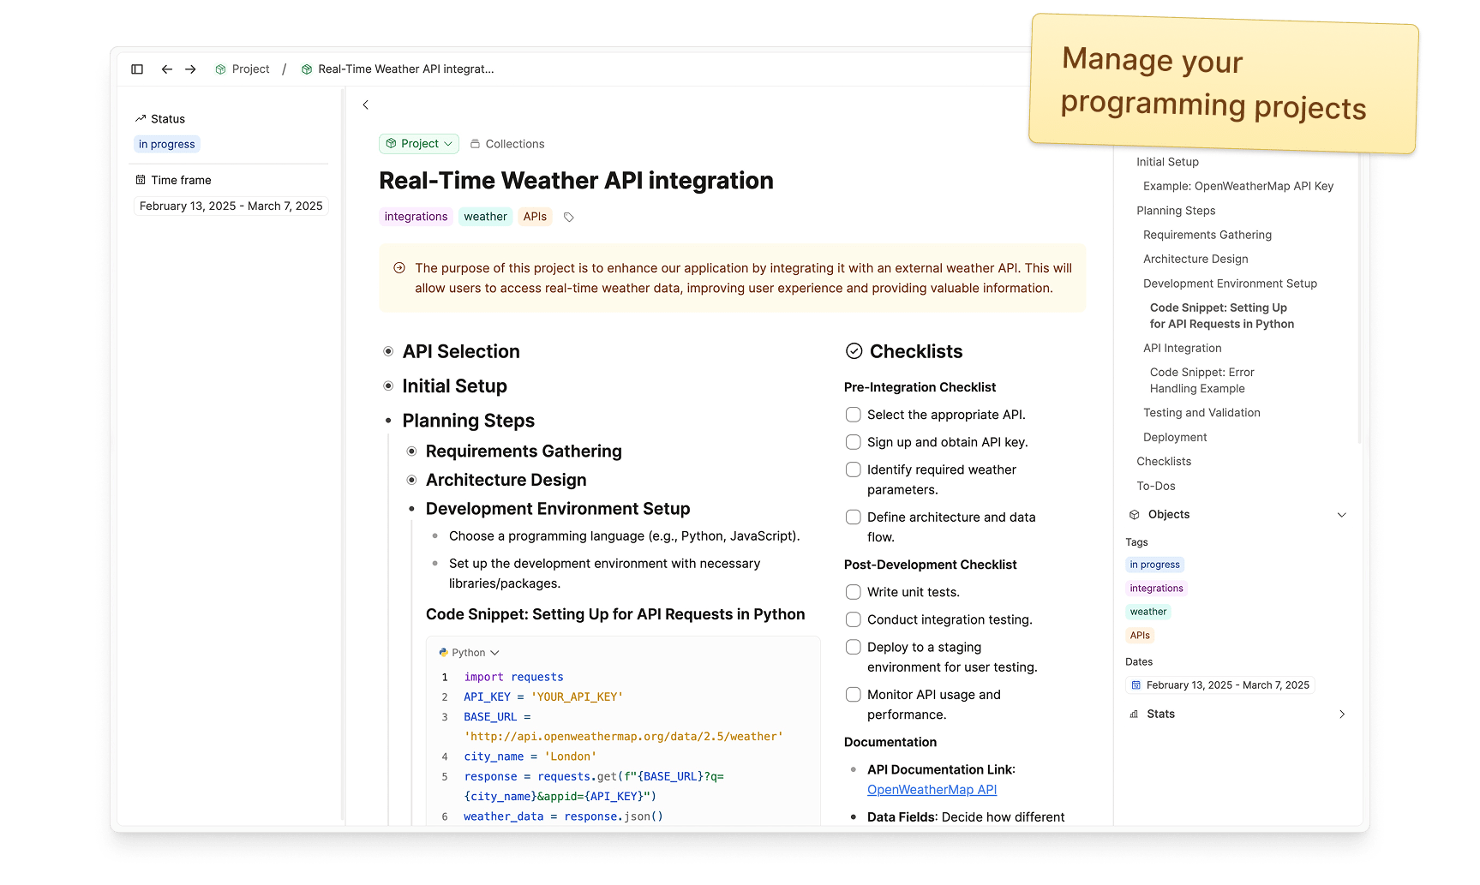Viewport: 1480px width, 885px height.
Task: Click the forward navigation arrow
Action: click(190, 69)
